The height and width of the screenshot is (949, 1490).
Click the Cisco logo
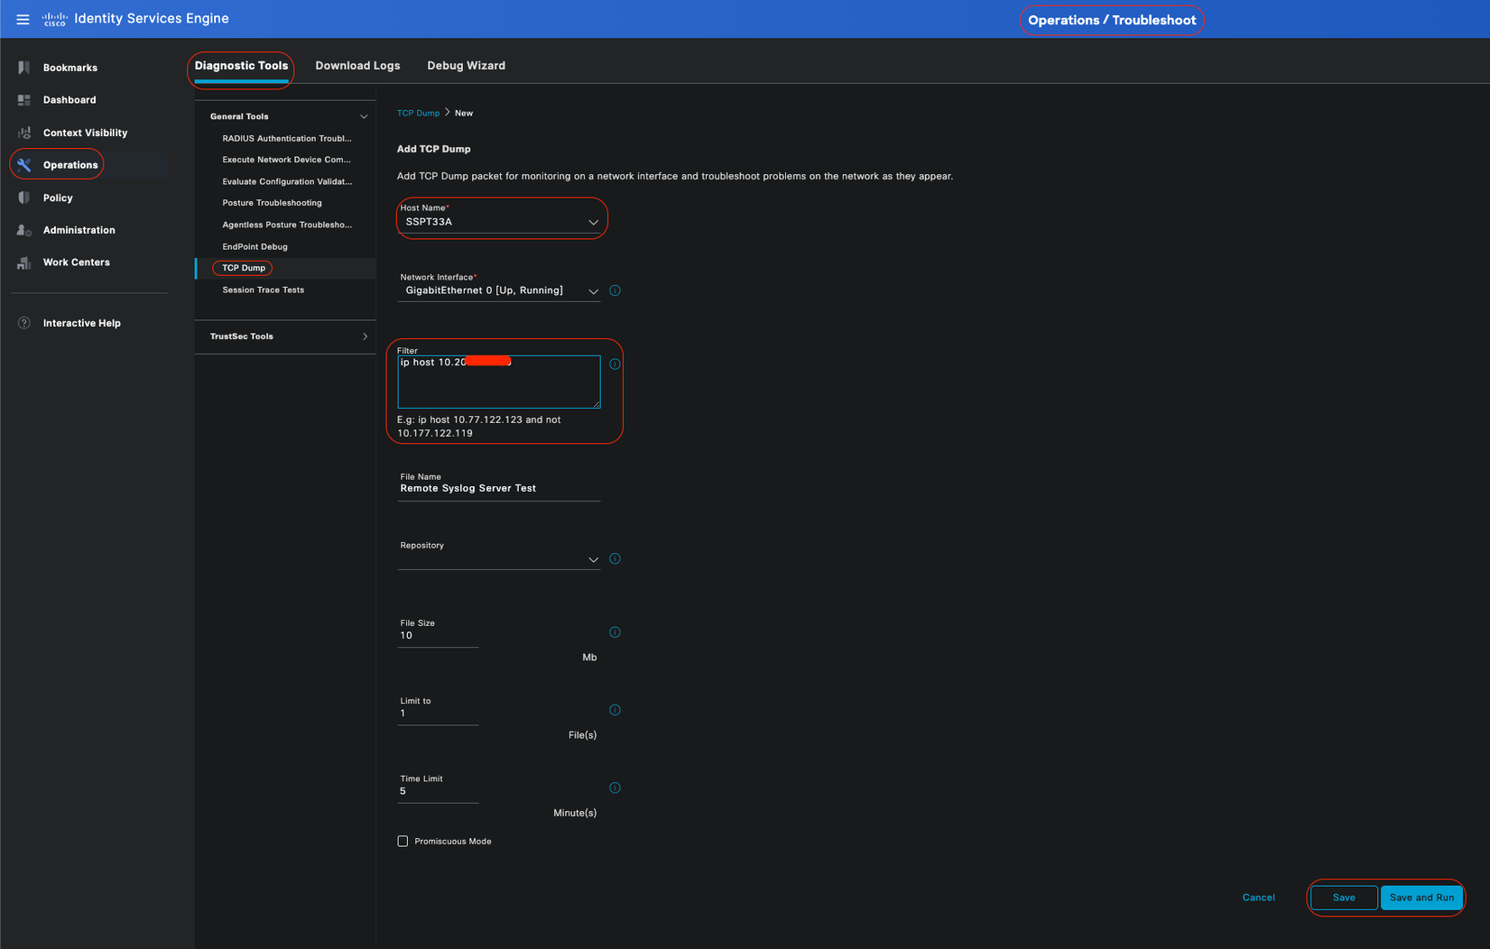(54, 19)
